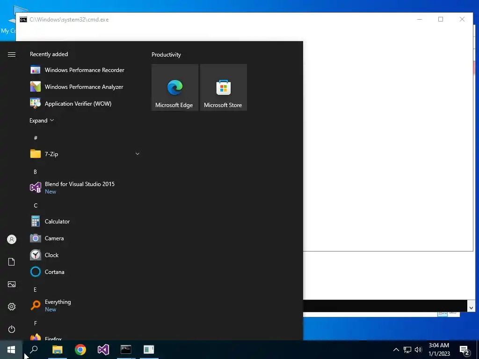Click the scroll down arrow in the background window
Image resolution: width=479 pixels, height=359 pixels.
coord(471,308)
